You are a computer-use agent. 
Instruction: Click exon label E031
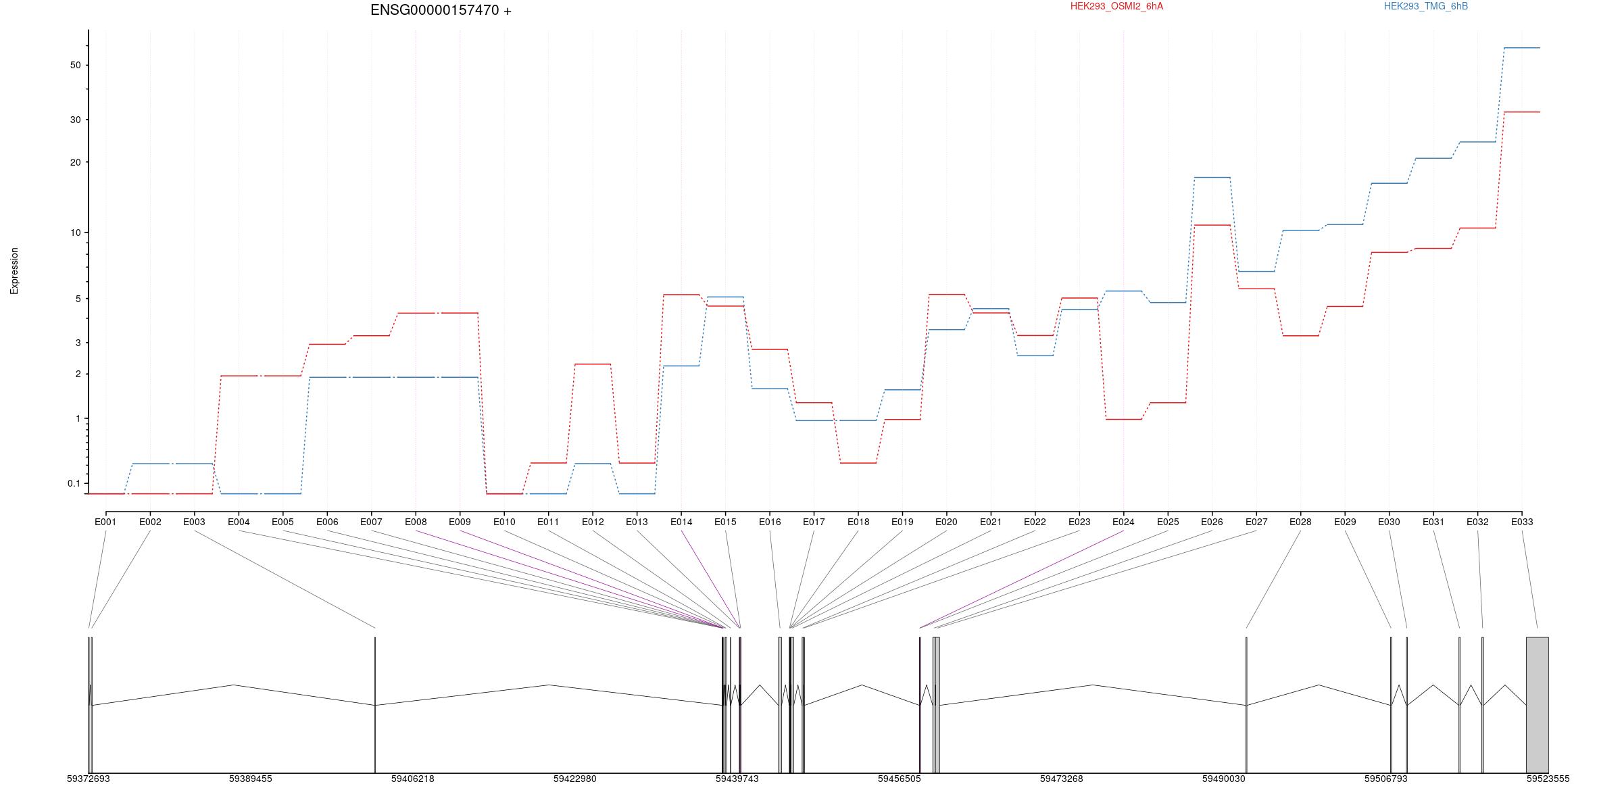(x=1433, y=522)
